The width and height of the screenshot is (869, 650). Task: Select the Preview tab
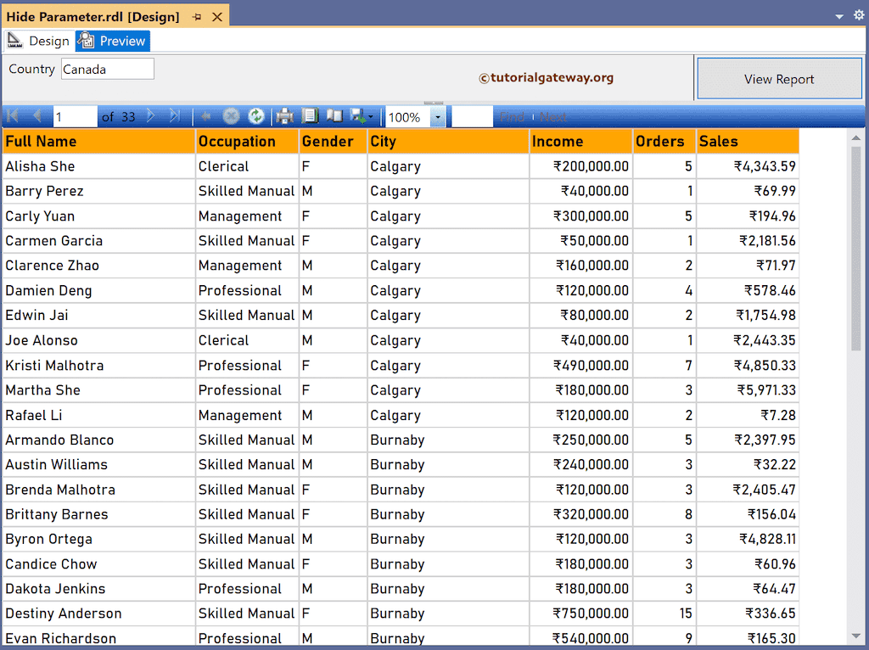pyautogui.click(x=113, y=41)
